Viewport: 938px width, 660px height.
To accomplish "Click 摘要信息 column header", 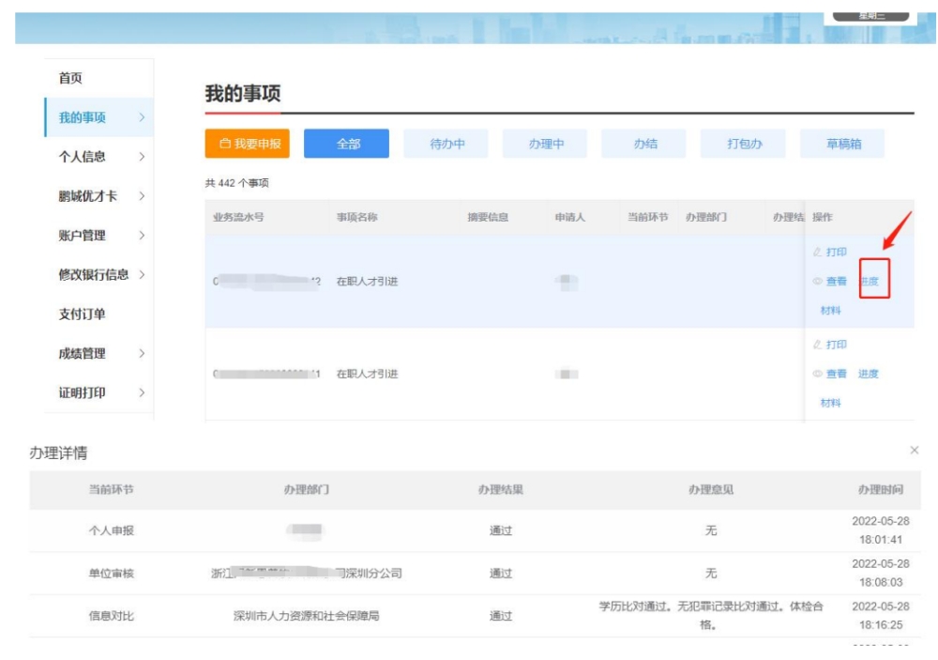I will 488,218.
